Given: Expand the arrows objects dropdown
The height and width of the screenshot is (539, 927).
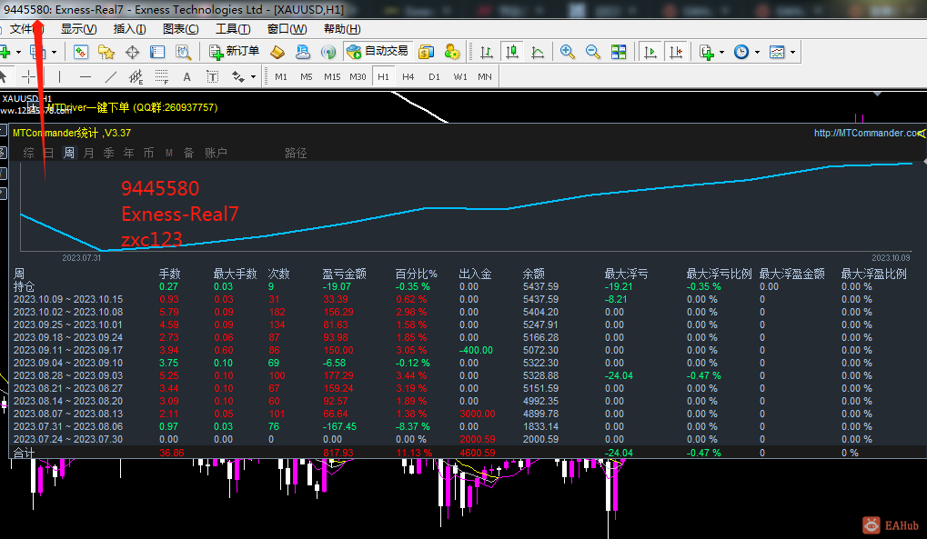Looking at the screenshot, I should [x=253, y=77].
